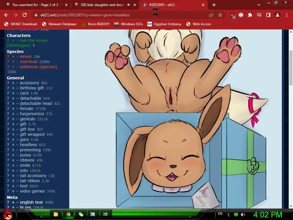This screenshot has height=220, width=293.
Task: Add 'detachable' to search with its plus
Action: (x=13, y=98)
